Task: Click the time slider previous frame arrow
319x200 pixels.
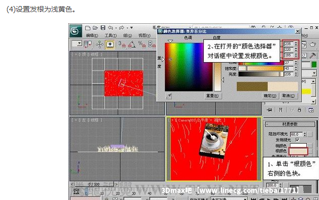Action: (x=72, y=184)
